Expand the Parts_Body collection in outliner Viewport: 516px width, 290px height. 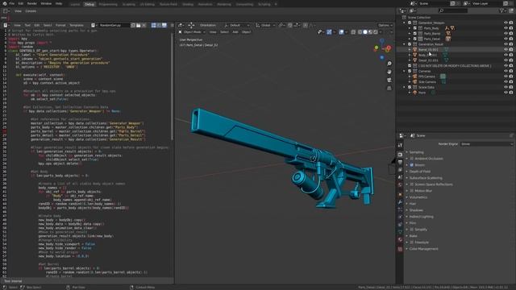point(410,28)
